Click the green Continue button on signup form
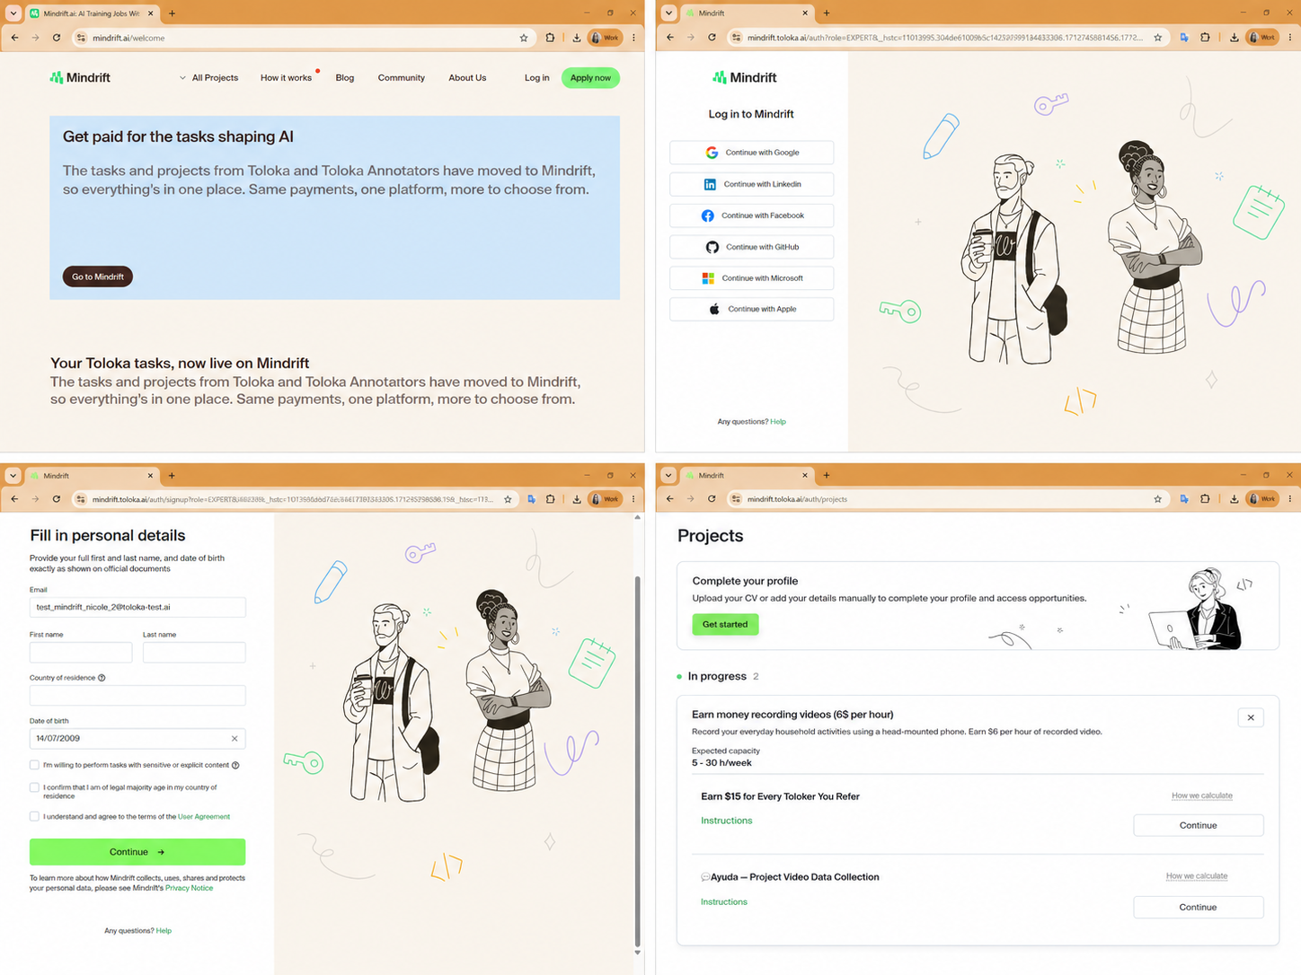Image resolution: width=1301 pixels, height=975 pixels. [137, 852]
